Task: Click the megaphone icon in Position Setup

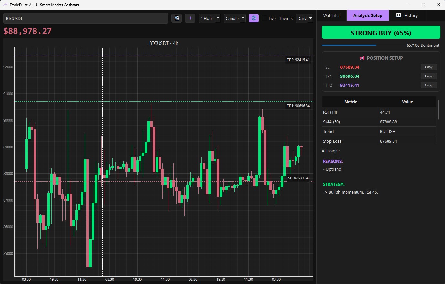Action: (x=362, y=58)
